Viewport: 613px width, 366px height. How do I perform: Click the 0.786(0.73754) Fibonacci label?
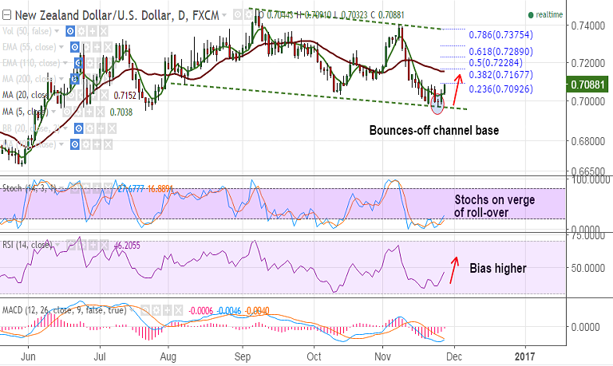pos(500,35)
